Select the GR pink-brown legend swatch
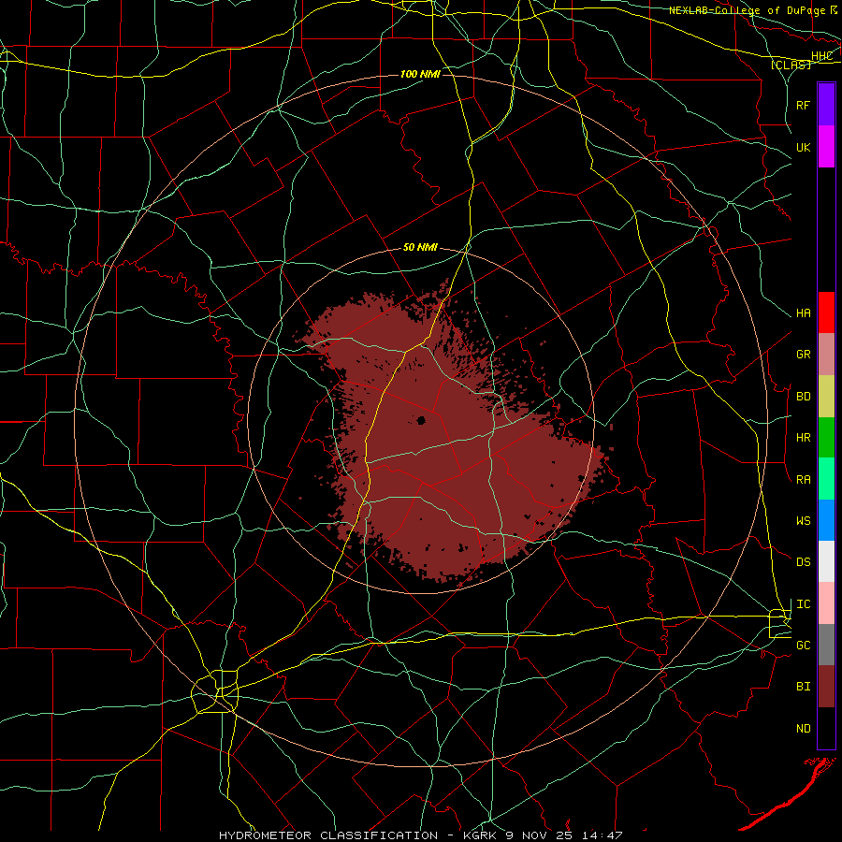This screenshot has width=842, height=842. [x=826, y=355]
